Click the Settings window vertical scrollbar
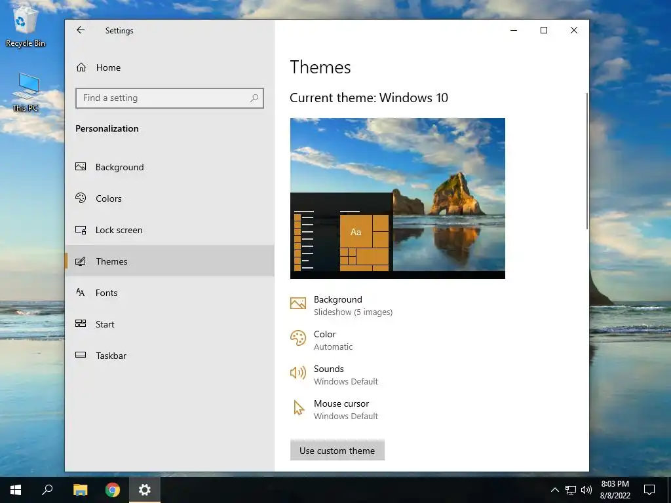 tap(586, 161)
